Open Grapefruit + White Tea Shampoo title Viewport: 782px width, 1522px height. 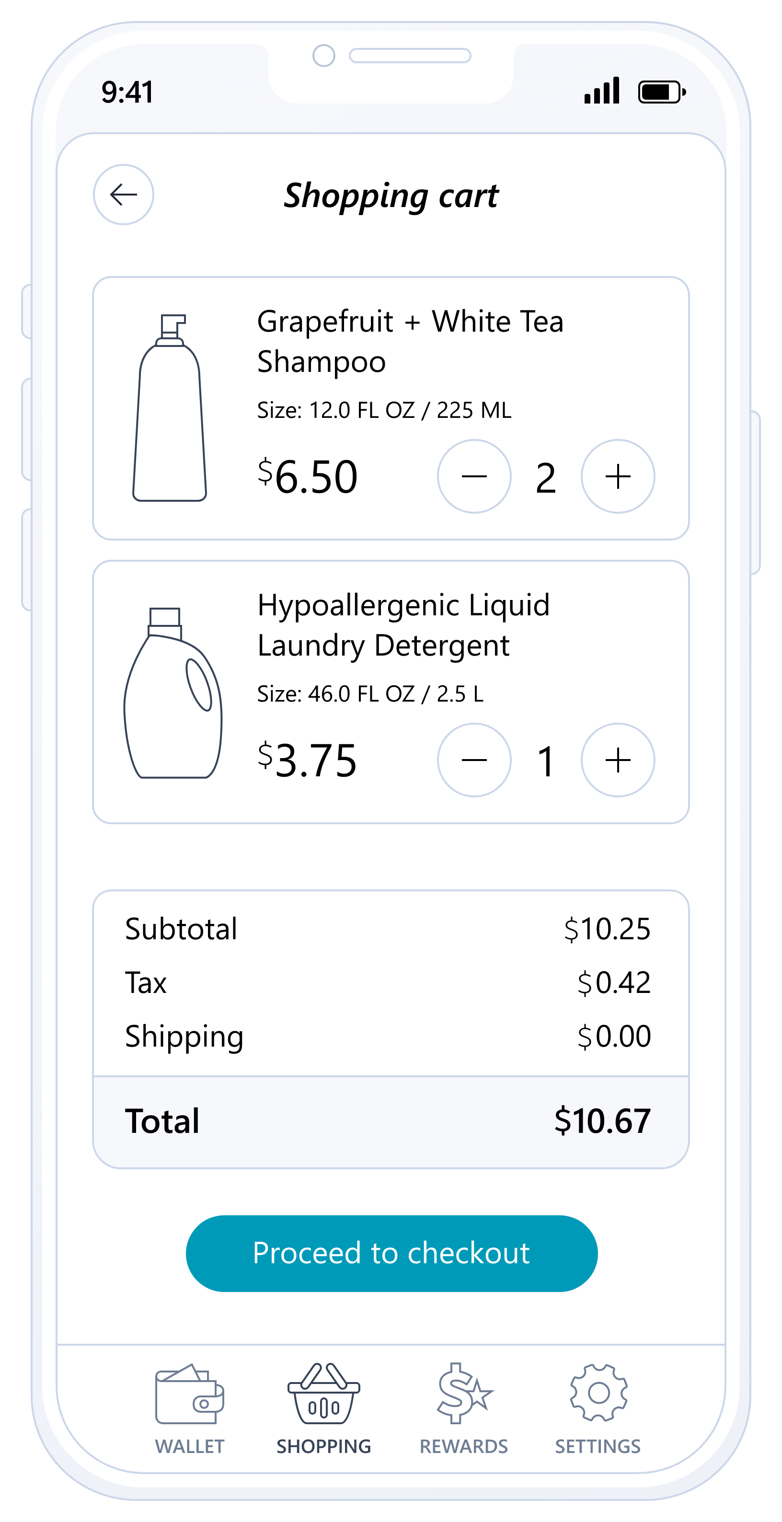pos(410,342)
